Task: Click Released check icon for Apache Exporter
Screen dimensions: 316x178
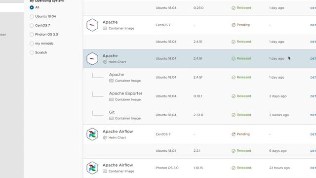Action: [234, 96]
